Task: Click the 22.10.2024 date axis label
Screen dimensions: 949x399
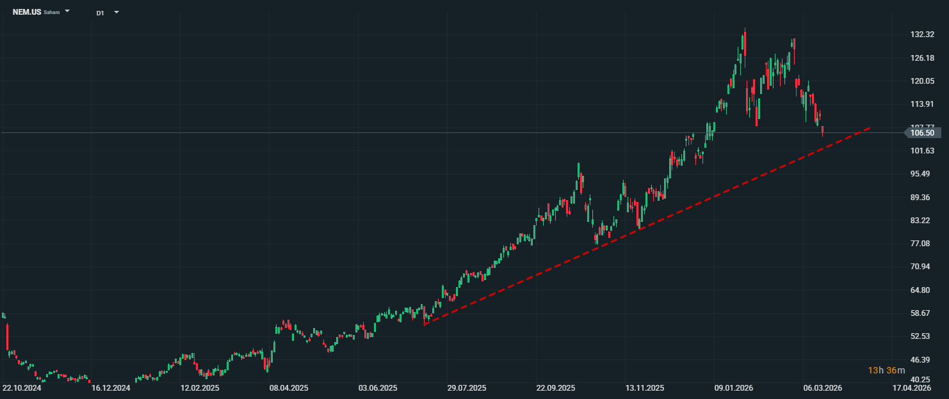Action: 22,388
